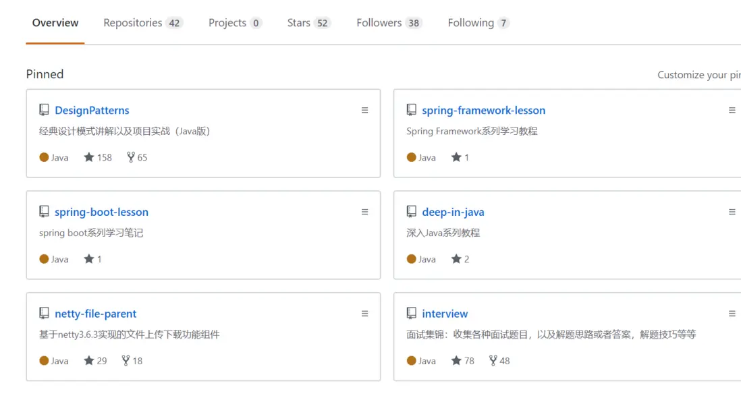741x400 pixels.
Task: Click the repo icon beside spring-boot-lesson
Action: (44, 212)
